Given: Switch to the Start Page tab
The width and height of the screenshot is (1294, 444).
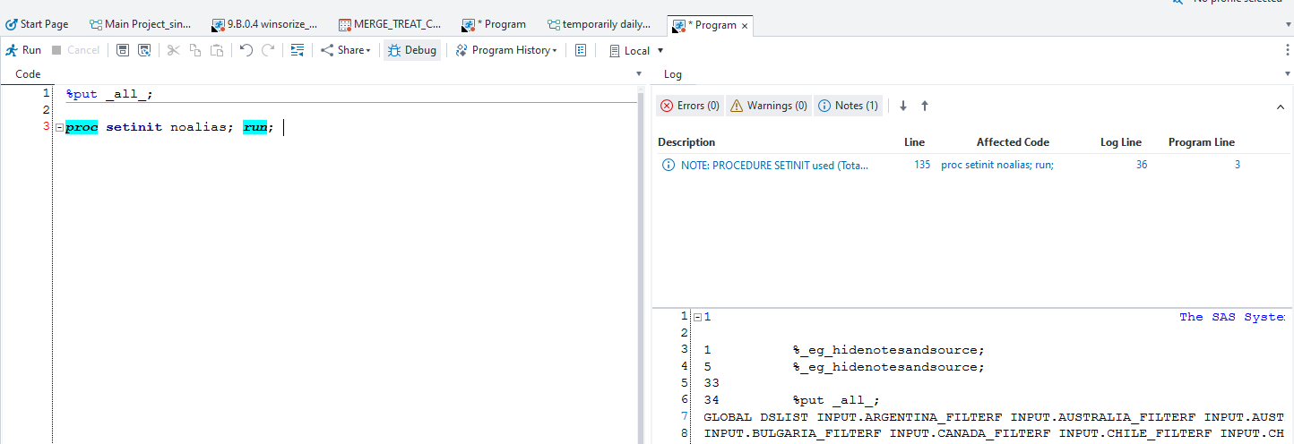Looking at the screenshot, I should [x=37, y=24].
